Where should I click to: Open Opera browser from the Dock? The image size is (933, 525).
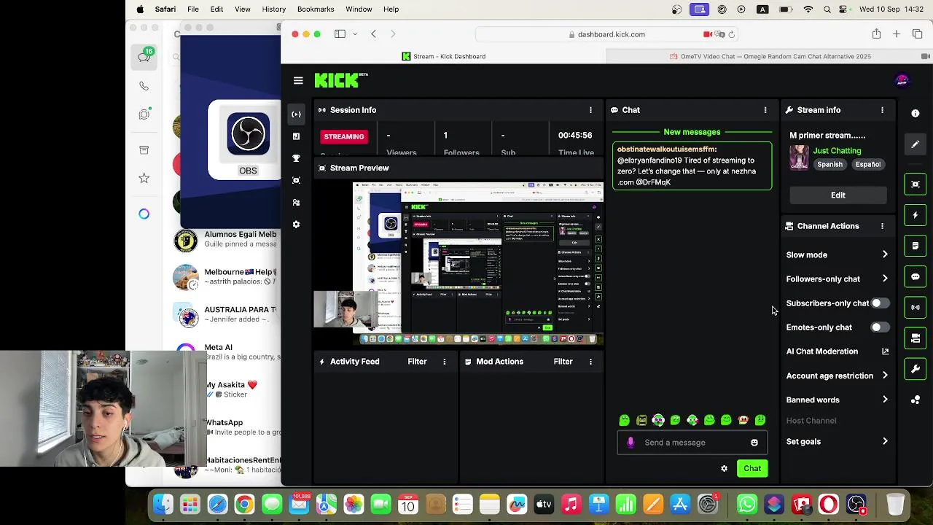(x=829, y=504)
